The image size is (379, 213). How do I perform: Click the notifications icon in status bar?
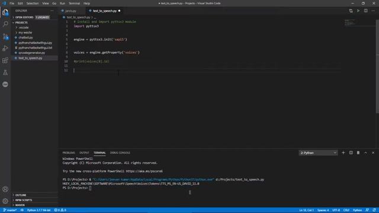(374, 210)
